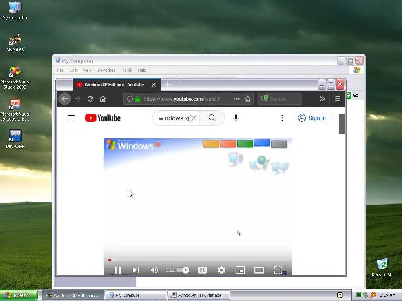Switch to My Computer taskbar button
The width and height of the screenshot is (402, 301).
[x=136, y=296]
